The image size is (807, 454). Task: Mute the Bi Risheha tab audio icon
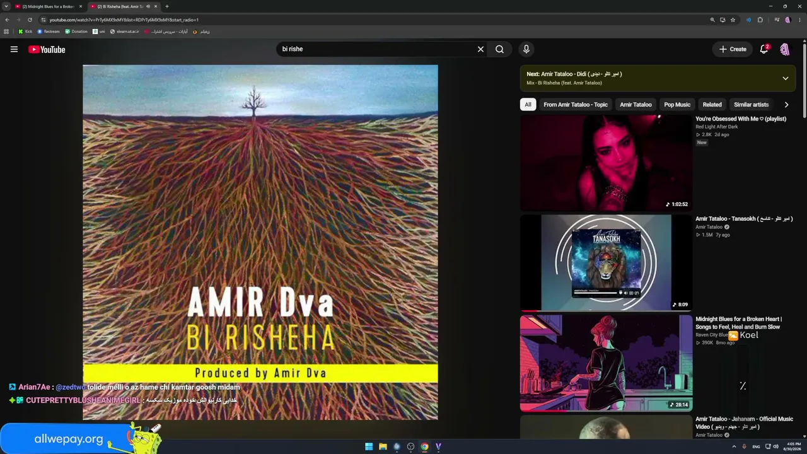pos(148,6)
